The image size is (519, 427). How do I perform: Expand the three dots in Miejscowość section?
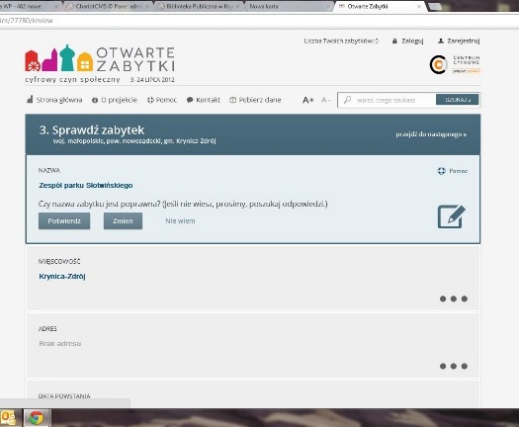[x=454, y=299]
